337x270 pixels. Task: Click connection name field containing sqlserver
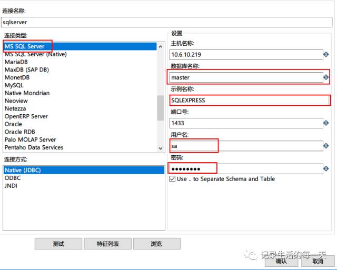[x=166, y=22]
